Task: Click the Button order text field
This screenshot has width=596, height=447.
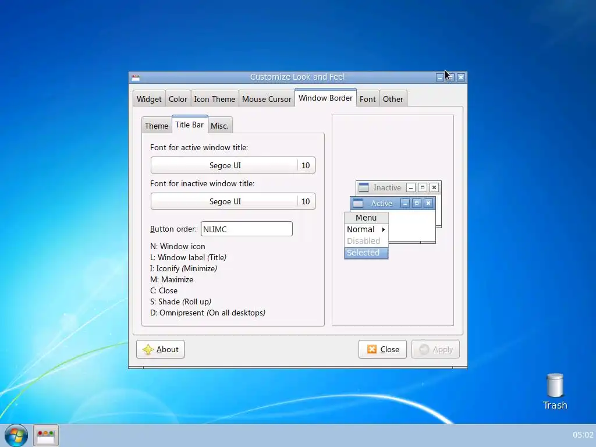Action: [x=247, y=229]
